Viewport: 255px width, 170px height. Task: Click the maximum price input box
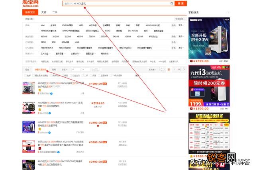(x=86, y=70)
